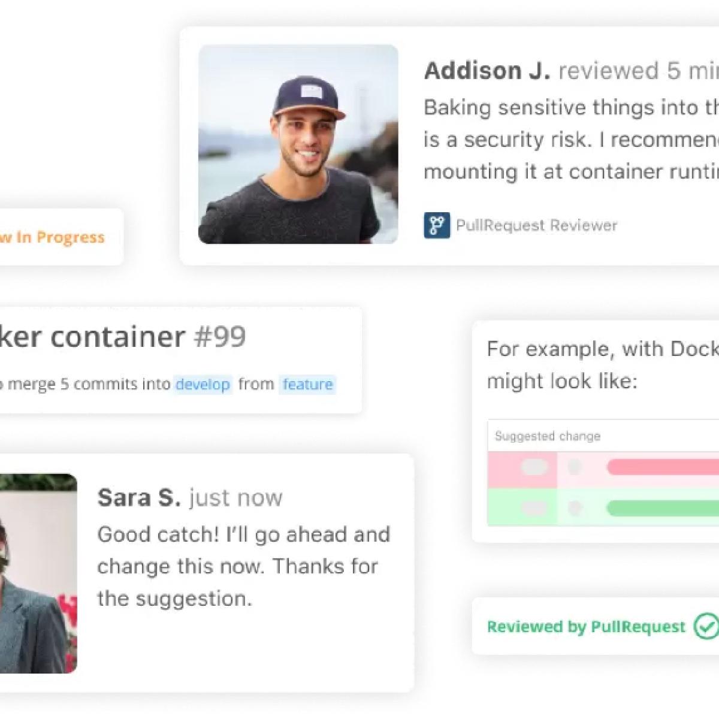719x719 pixels.
Task: Click the Sara S. commenter name
Action: (x=138, y=497)
